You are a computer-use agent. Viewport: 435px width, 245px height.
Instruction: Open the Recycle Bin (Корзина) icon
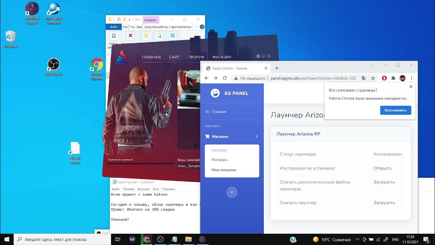(x=11, y=39)
